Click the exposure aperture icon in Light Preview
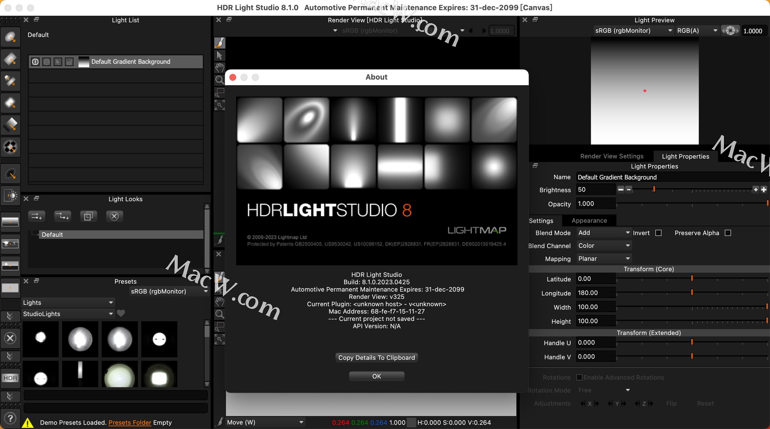This screenshot has height=429, width=770. click(730, 31)
